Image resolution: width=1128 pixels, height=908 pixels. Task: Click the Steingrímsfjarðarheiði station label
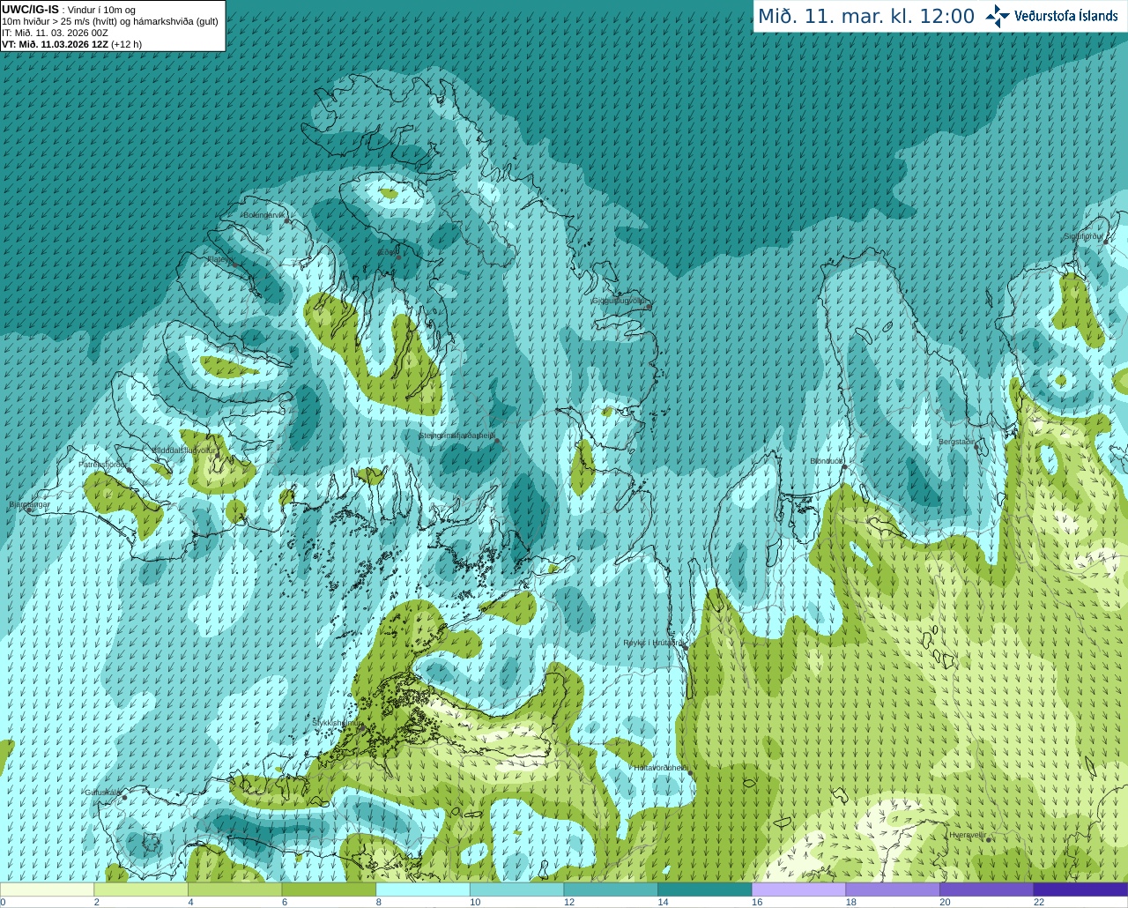(456, 435)
